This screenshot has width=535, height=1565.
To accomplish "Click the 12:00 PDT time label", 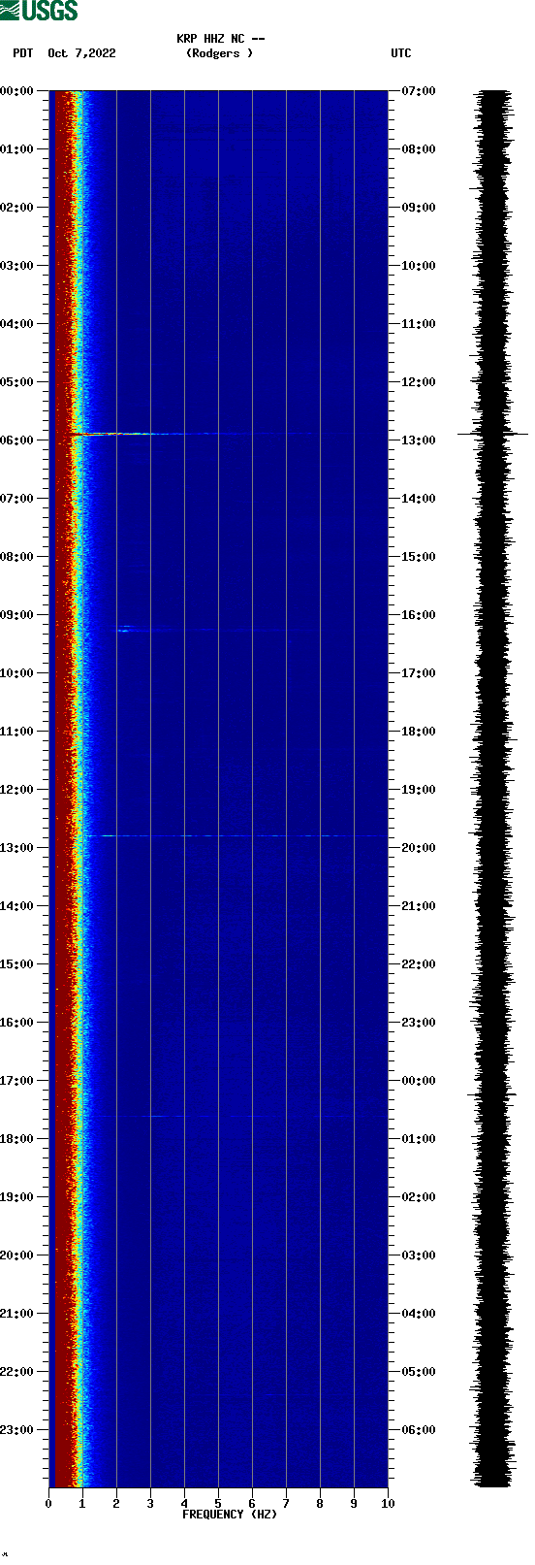I will click(17, 790).
